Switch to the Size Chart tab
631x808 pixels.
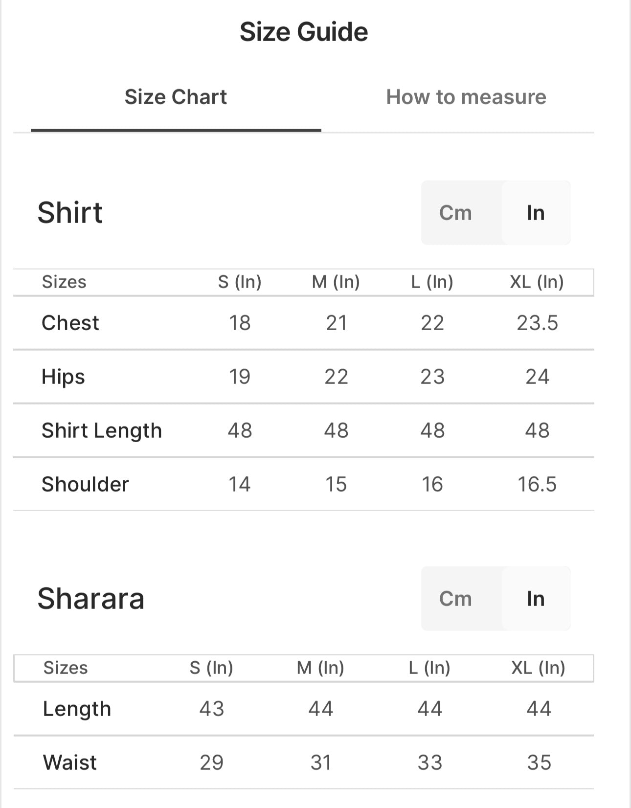click(x=176, y=97)
